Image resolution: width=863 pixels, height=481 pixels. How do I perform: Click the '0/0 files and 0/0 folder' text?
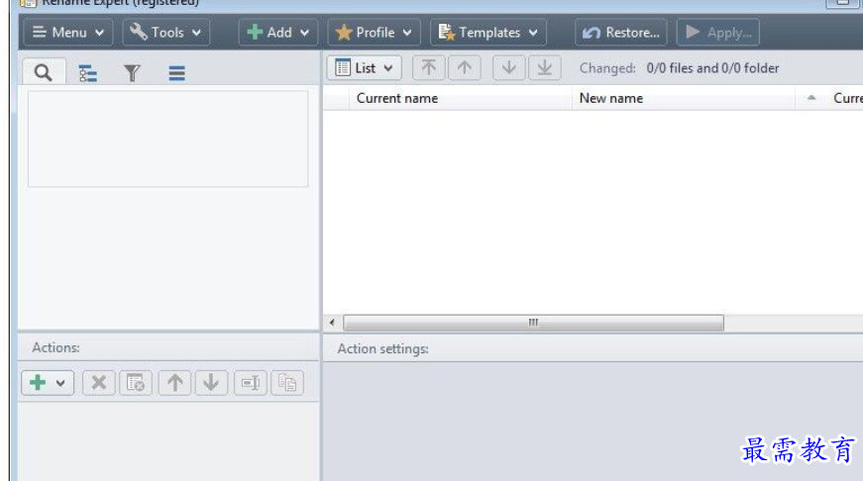pyautogui.click(x=712, y=68)
